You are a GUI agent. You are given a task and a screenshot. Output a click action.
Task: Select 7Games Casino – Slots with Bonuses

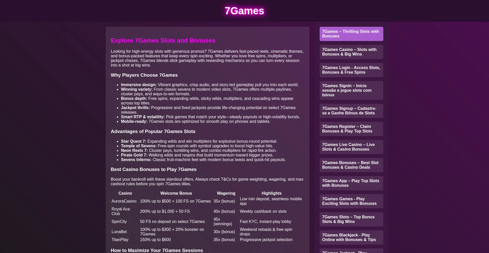tap(351, 52)
